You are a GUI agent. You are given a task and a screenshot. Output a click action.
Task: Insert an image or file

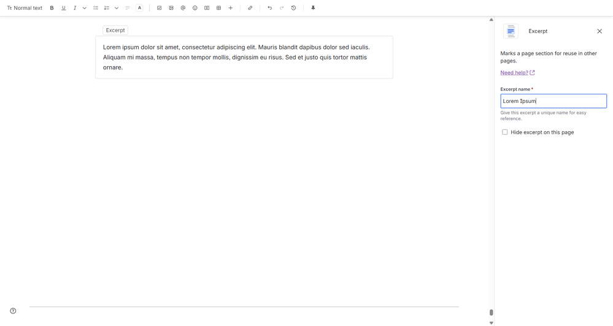(171, 8)
